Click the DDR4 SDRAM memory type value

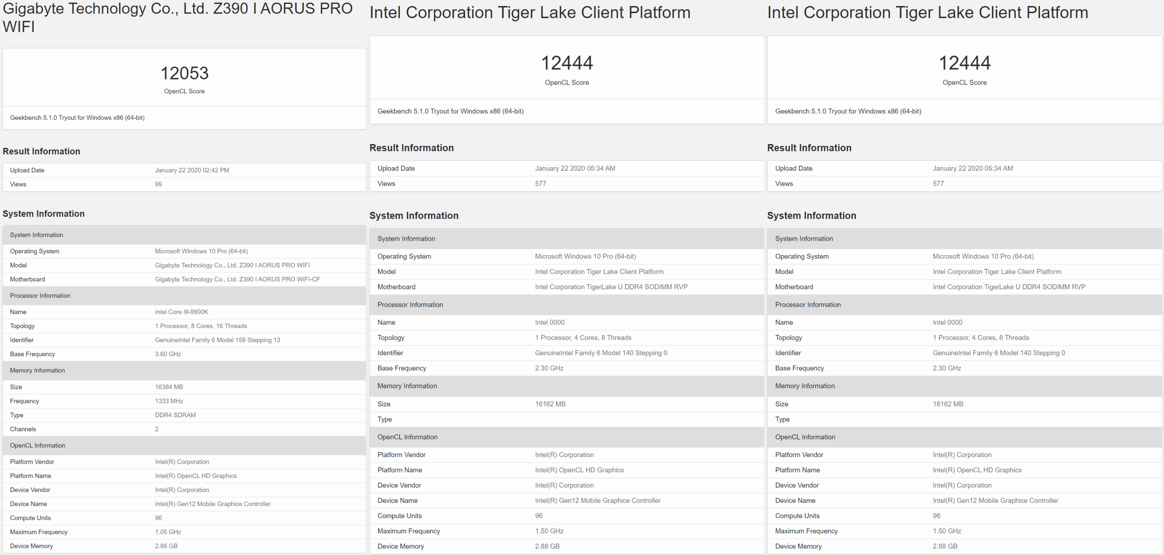[x=175, y=414]
